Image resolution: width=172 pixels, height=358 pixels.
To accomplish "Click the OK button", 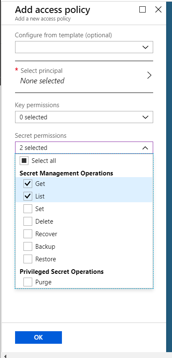I will coord(39,337).
